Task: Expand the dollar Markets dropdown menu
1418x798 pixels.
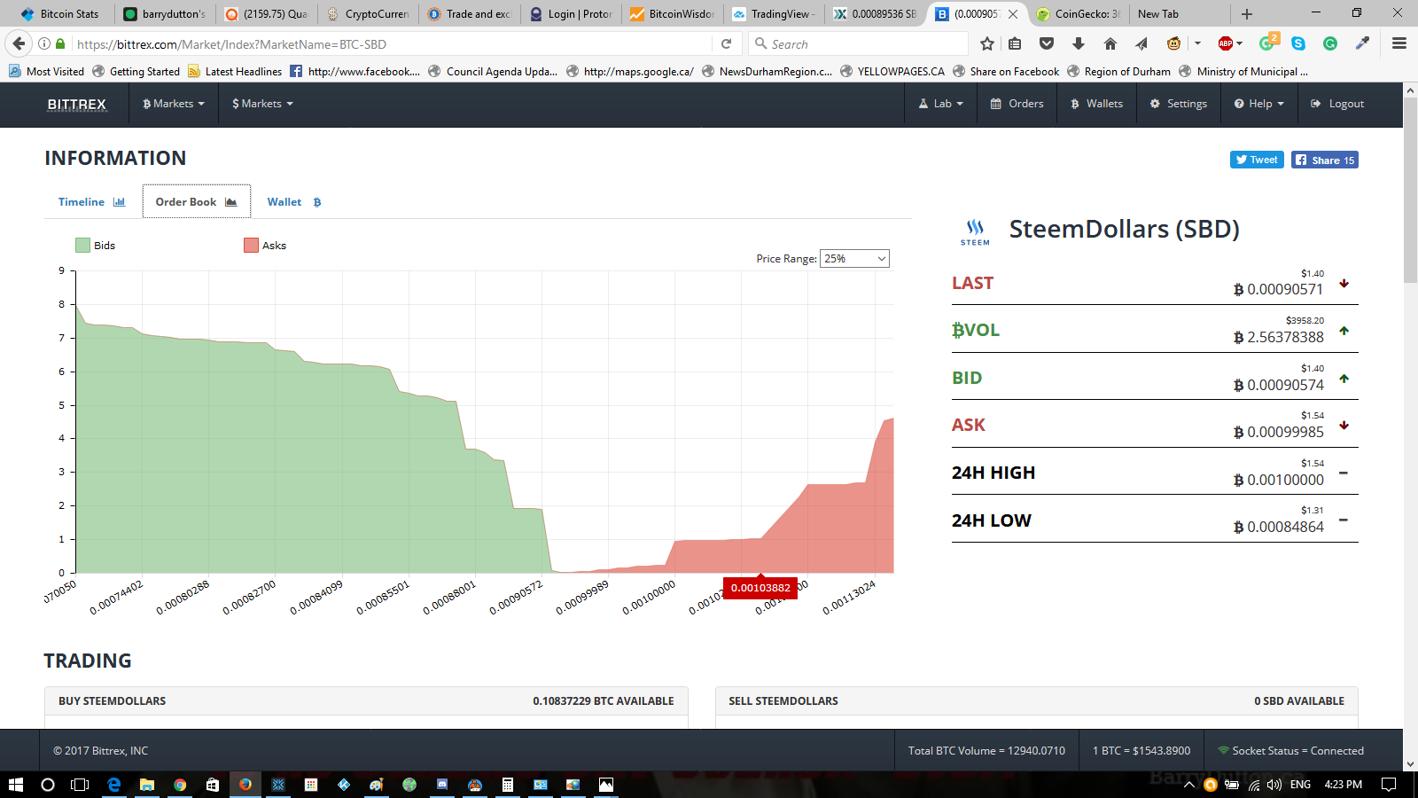Action: (262, 104)
